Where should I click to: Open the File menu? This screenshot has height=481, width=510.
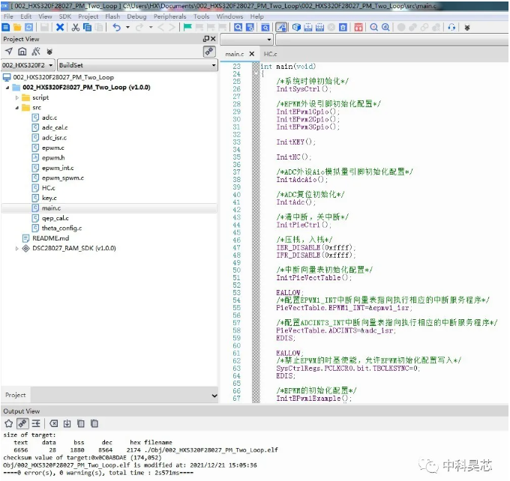click(8, 16)
